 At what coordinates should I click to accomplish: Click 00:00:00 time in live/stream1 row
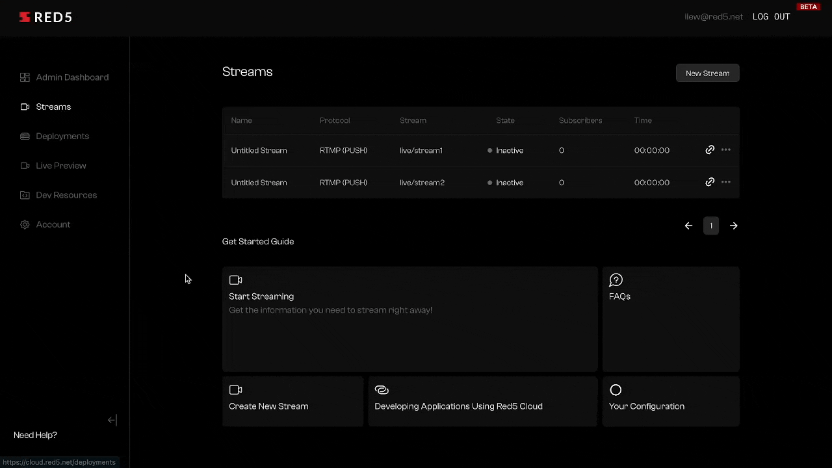652,150
